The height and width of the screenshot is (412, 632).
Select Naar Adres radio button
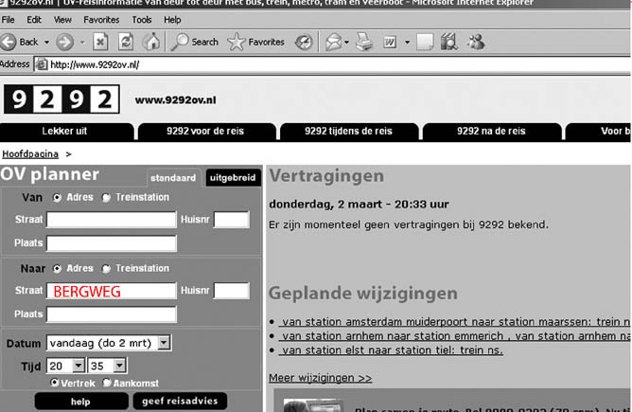pyautogui.click(x=57, y=269)
